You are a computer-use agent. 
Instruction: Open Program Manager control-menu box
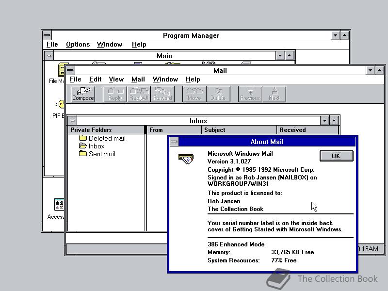(x=47, y=35)
